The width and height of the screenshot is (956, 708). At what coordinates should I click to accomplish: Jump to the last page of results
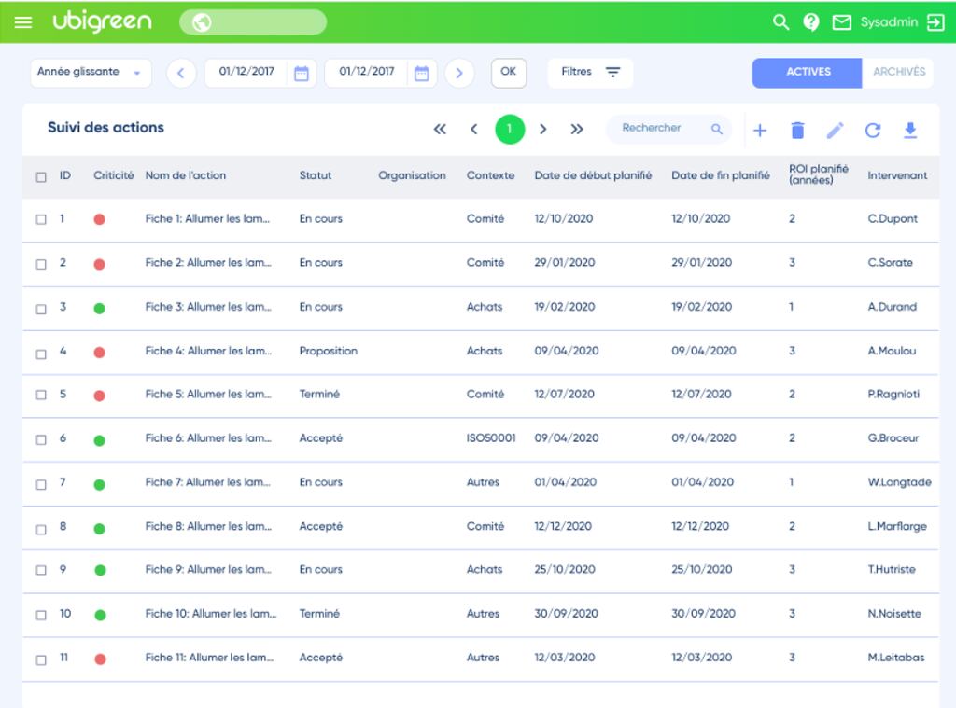(x=577, y=129)
